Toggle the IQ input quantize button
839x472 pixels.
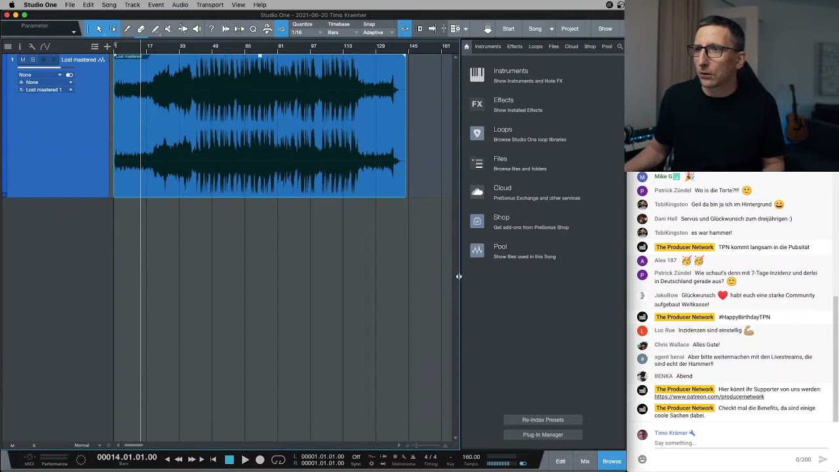281,29
